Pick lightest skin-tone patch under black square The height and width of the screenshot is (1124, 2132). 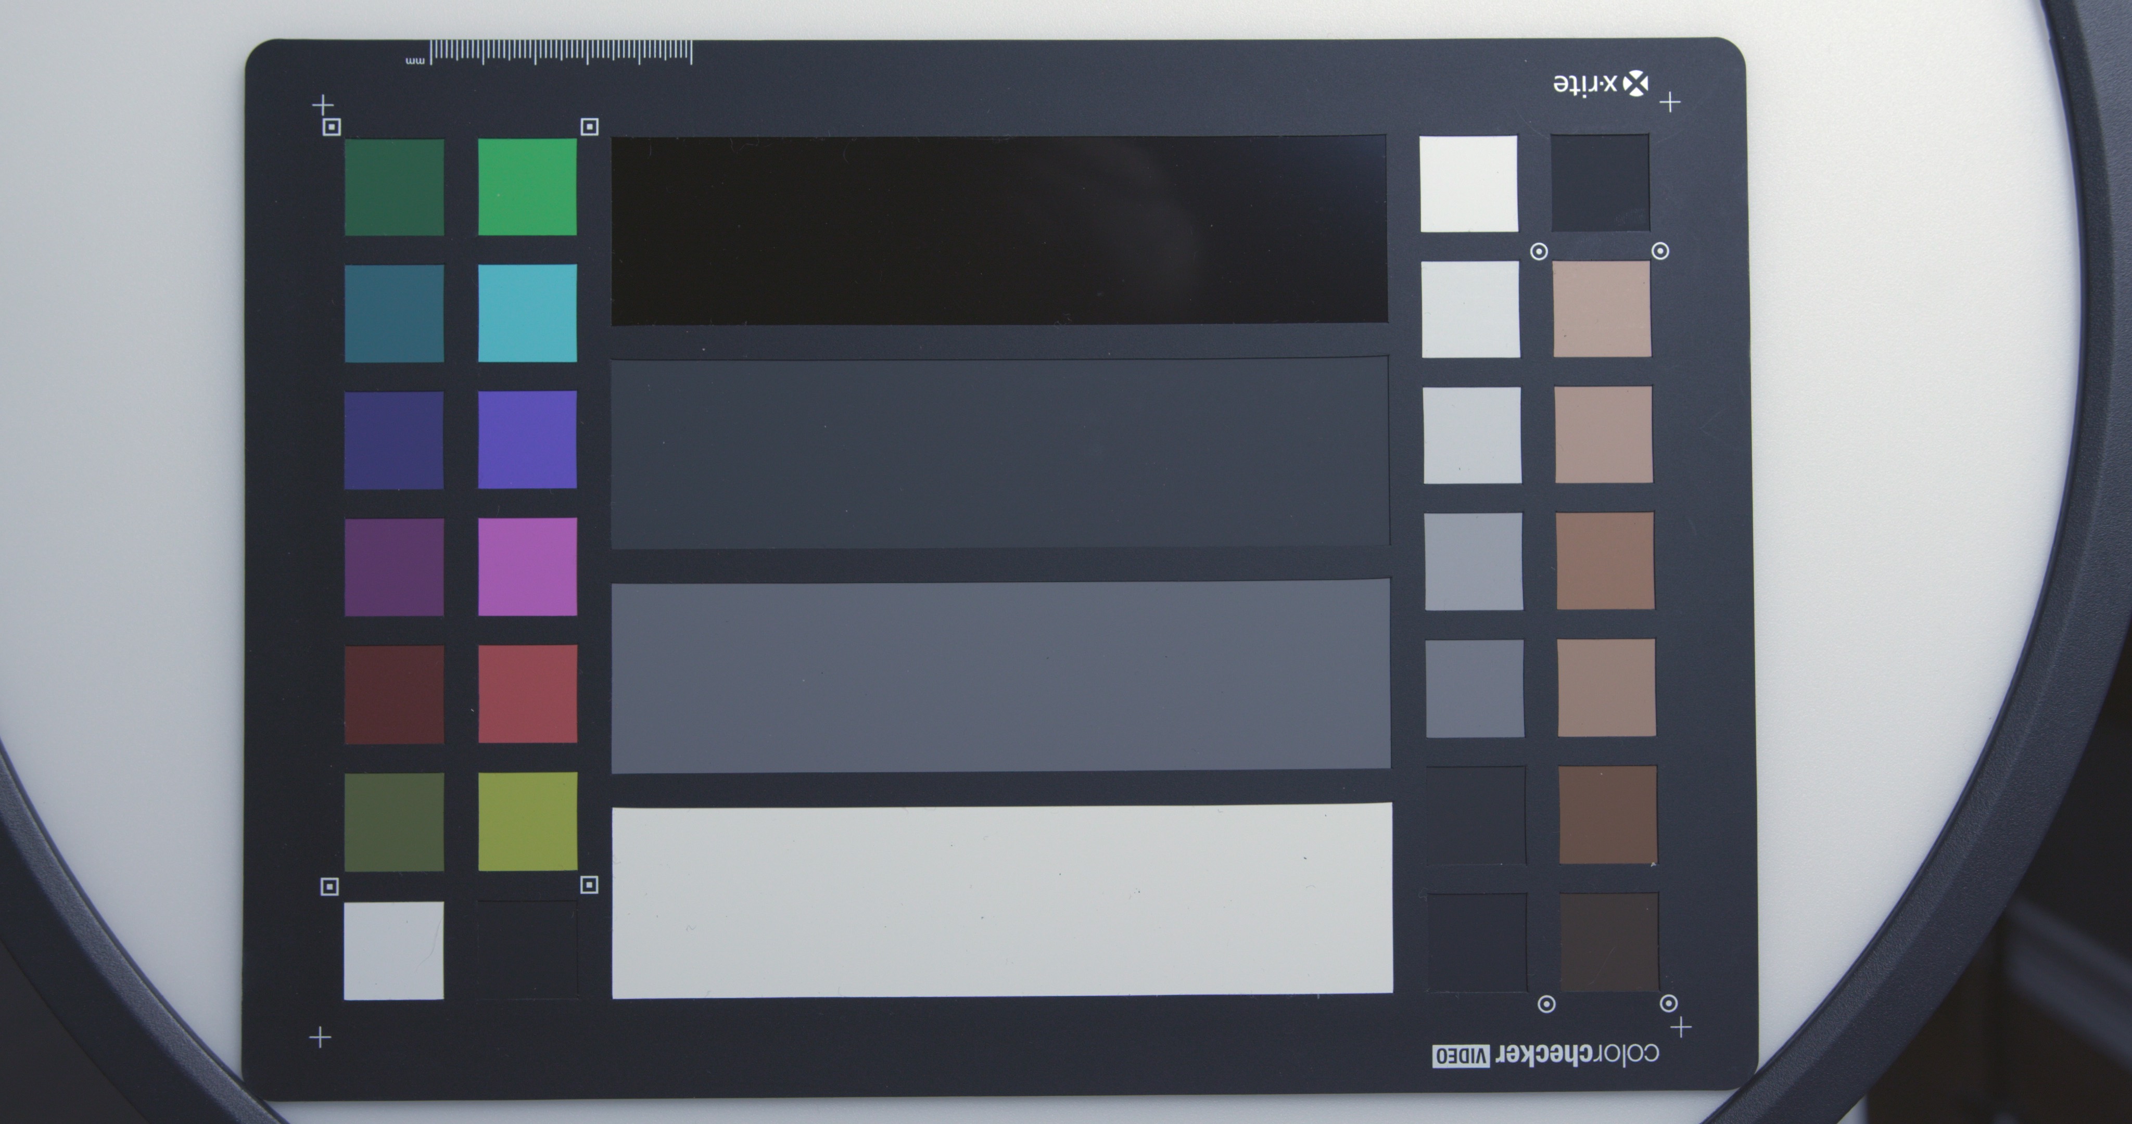(1602, 309)
